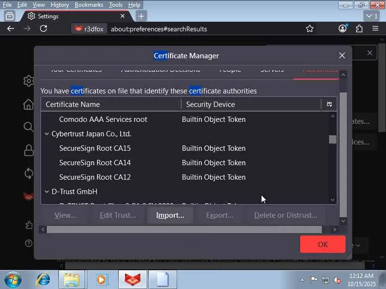The height and width of the screenshot is (289, 386).
Task: Click the View... certificate button
Action: point(65,215)
